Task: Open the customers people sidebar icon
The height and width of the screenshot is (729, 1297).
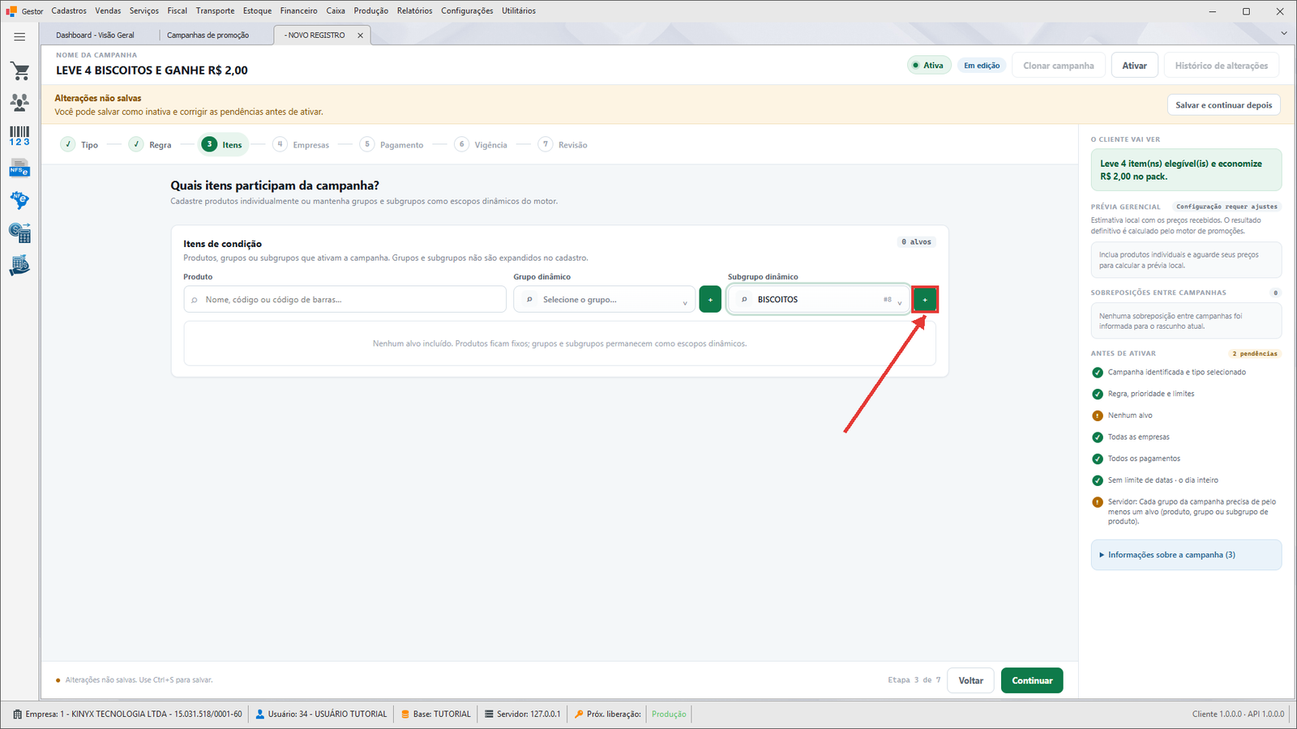Action: (19, 103)
